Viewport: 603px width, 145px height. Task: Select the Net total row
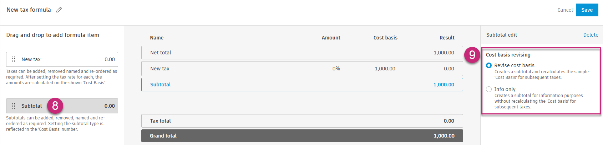click(302, 53)
